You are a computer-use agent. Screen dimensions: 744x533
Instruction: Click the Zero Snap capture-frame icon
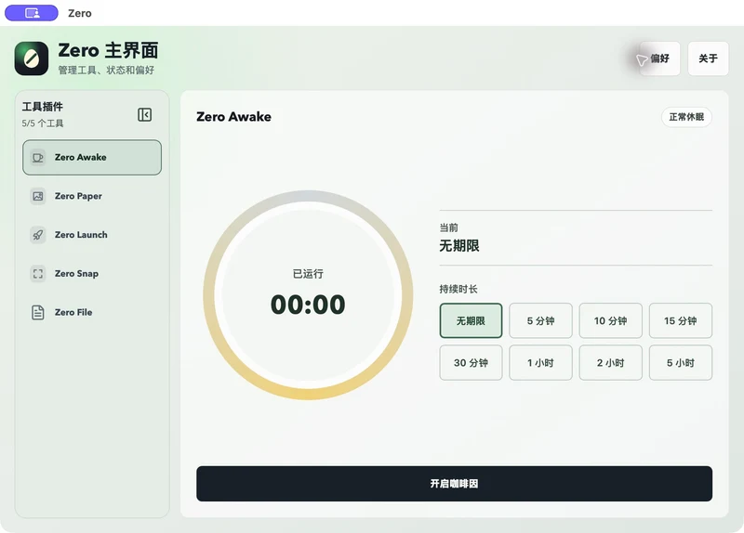[38, 274]
